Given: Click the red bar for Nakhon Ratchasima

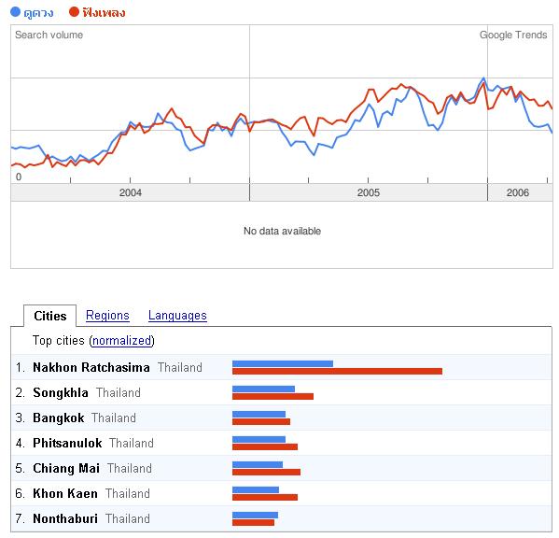Looking at the screenshot, I should (337, 372).
